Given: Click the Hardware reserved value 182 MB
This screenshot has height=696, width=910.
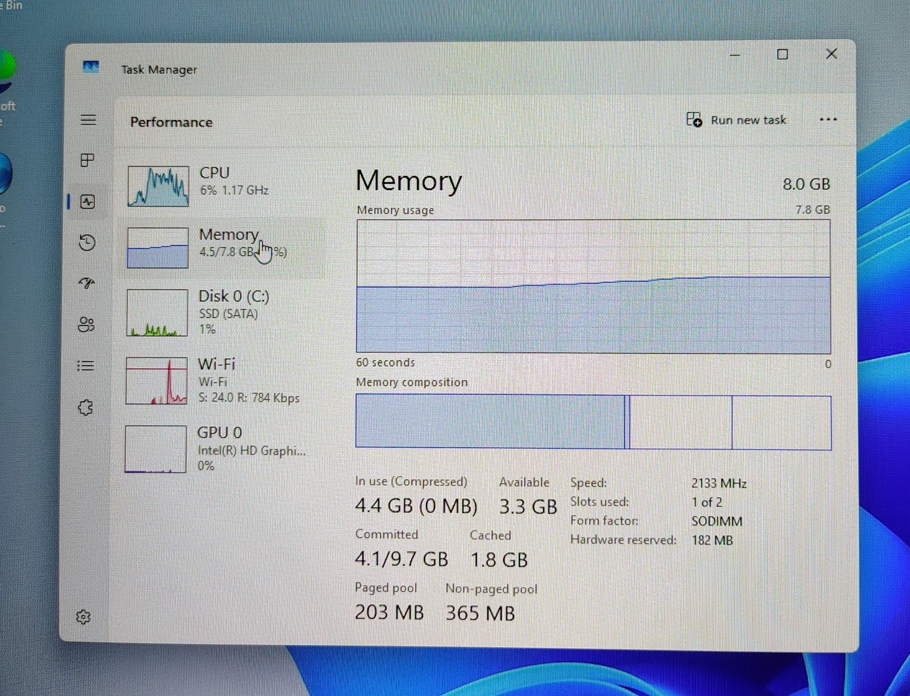Looking at the screenshot, I should point(712,540).
